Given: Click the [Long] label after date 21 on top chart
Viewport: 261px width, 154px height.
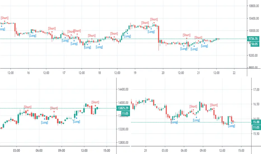Looking at the screenshot, I should point(204,46).
